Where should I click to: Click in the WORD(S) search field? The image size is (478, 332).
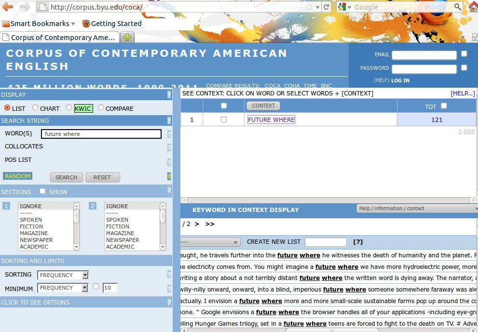pyautogui.click(x=101, y=134)
